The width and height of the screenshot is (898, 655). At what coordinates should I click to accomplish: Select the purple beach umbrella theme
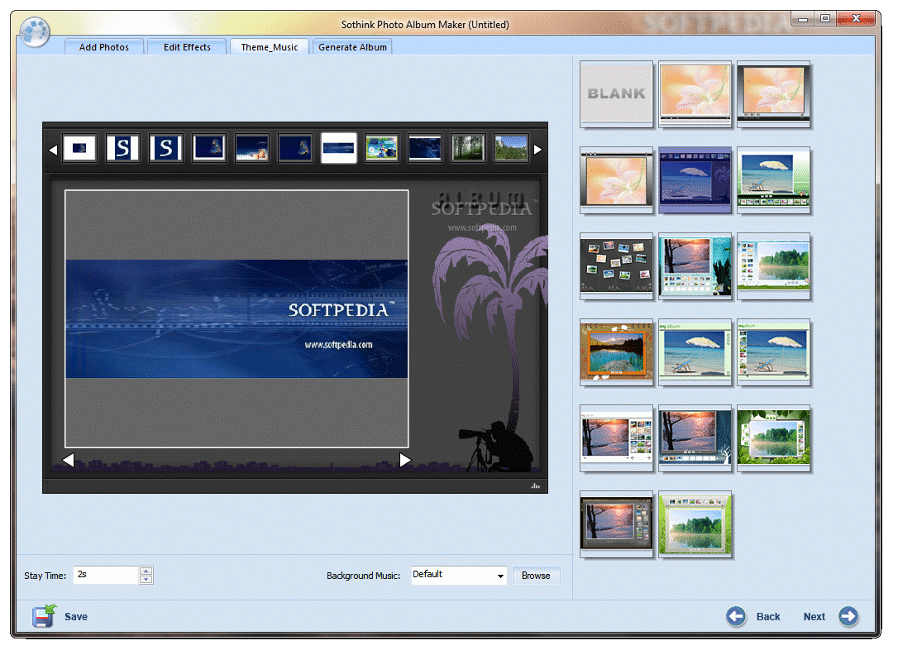click(x=695, y=179)
